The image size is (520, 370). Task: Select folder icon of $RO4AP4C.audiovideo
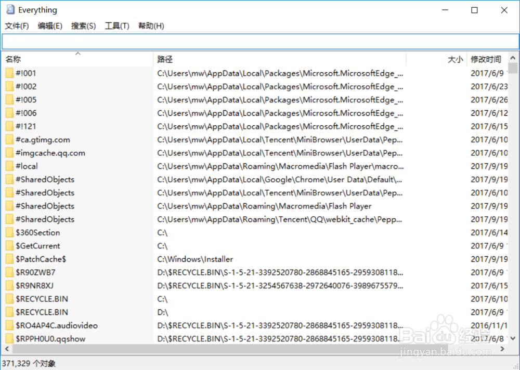tap(9, 325)
